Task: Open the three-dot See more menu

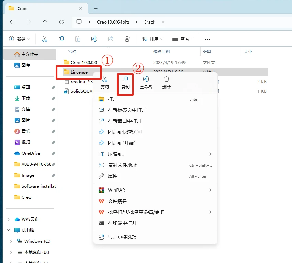Action: (207, 39)
